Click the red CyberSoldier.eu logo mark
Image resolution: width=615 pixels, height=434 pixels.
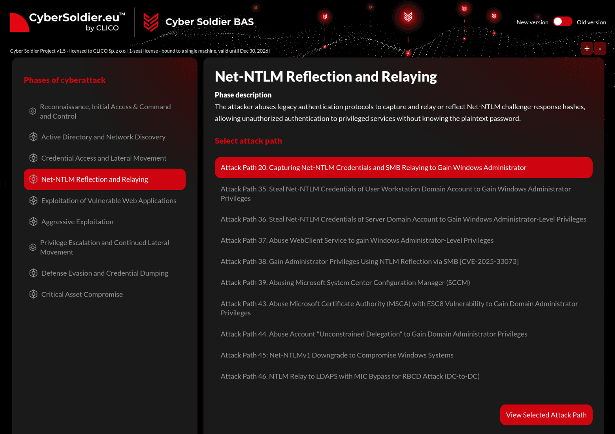pos(19,22)
